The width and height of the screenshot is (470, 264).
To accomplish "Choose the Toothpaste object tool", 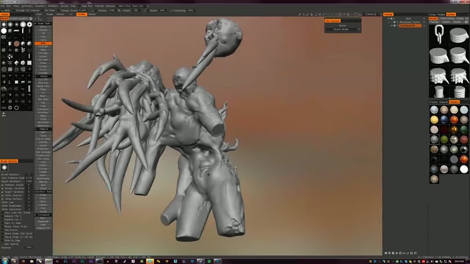I will 43,179.
